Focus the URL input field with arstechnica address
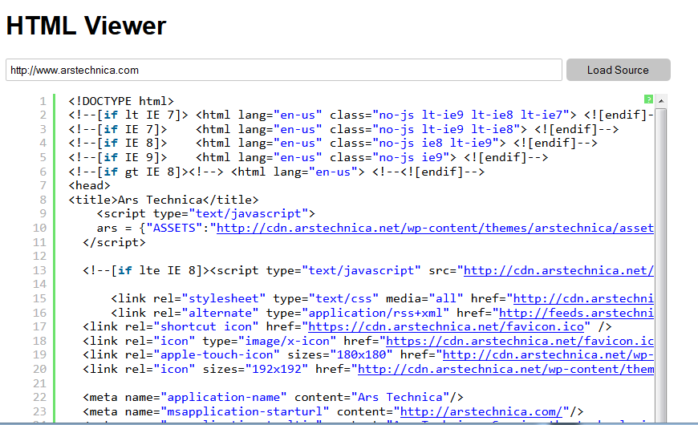 (284, 70)
